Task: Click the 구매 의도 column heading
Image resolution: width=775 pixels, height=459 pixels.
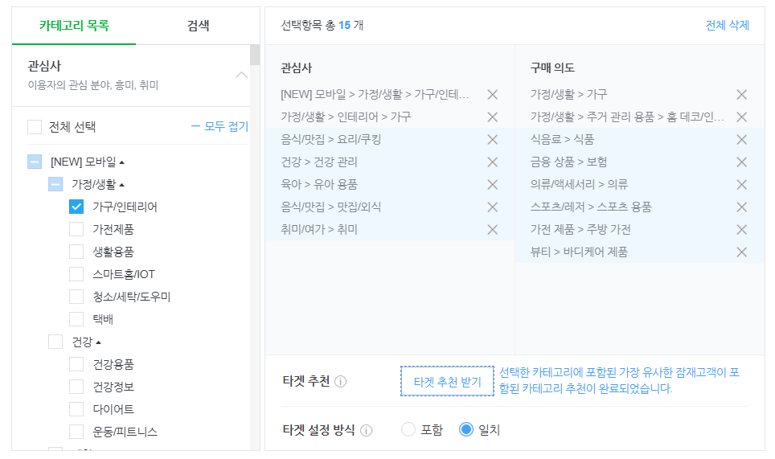Action: pyautogui.click(x=552, y=68)
